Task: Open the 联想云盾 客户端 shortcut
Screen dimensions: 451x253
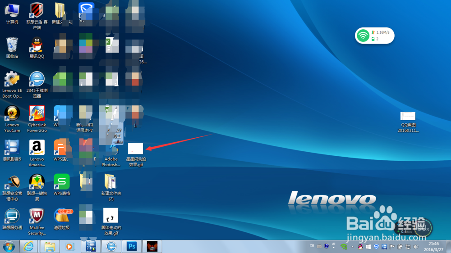Action: point(37,16)
